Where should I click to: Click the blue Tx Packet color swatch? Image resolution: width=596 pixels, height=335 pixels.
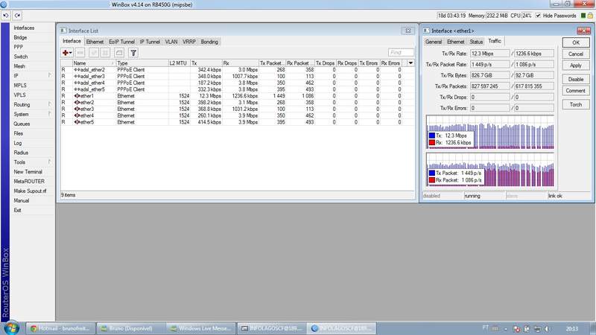click(x=432, y=173)
